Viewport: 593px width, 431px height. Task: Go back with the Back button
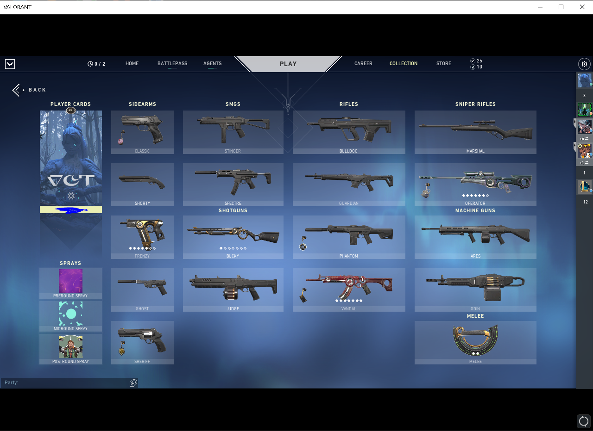click(30, 90)
